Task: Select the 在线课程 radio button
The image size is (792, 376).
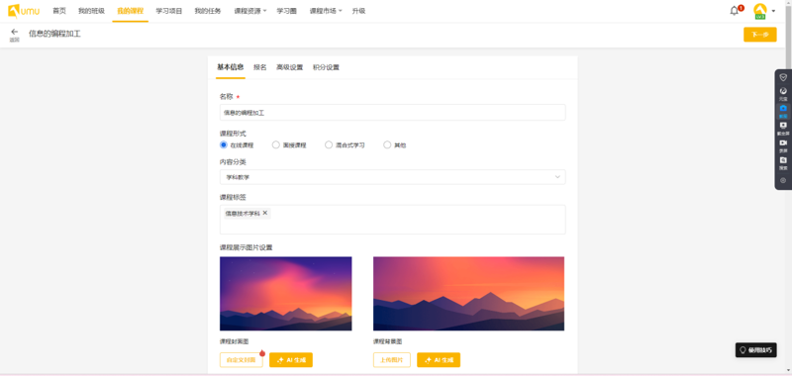Action: (x=224, y=144)
